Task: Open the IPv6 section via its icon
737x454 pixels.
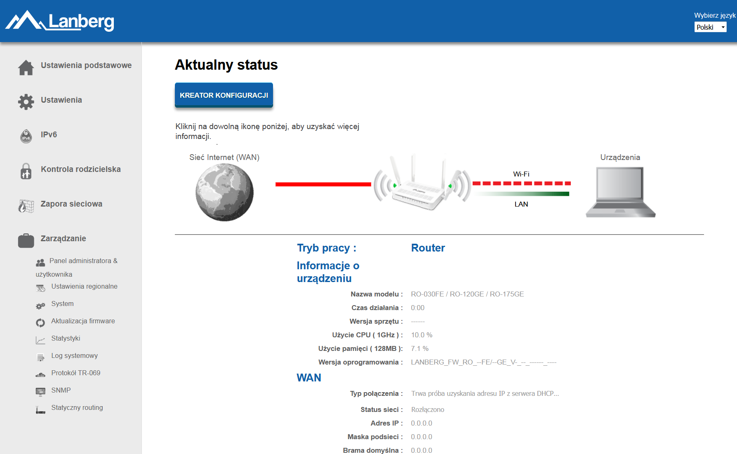Action: coord(26,136)
